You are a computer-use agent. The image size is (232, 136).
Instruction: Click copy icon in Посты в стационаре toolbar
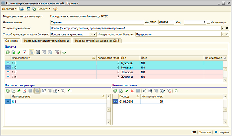[13, 91]
